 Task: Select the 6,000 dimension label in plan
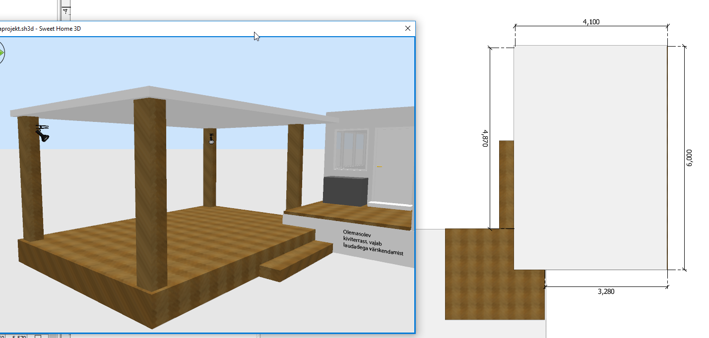(689, 158)
